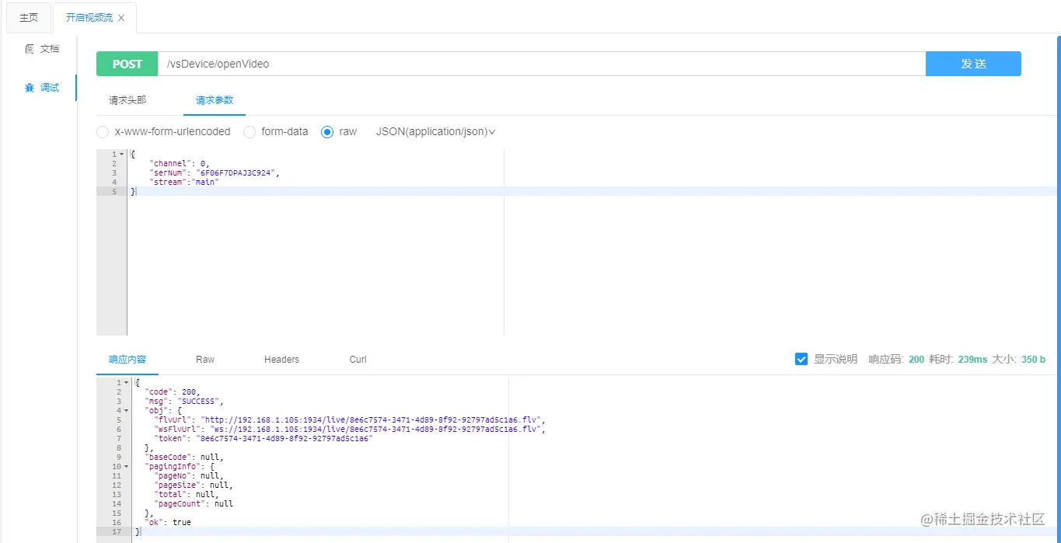This screenshot has height=543, width=1061.
Task: Click the 响应码 200 status value
Action: (x=916, y=360)
